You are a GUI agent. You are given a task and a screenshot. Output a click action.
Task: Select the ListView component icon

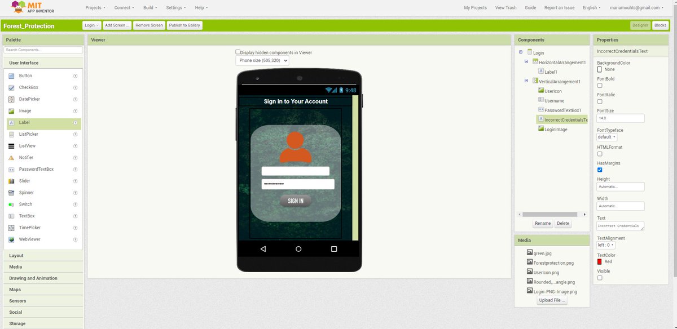(x=11, y=146)
